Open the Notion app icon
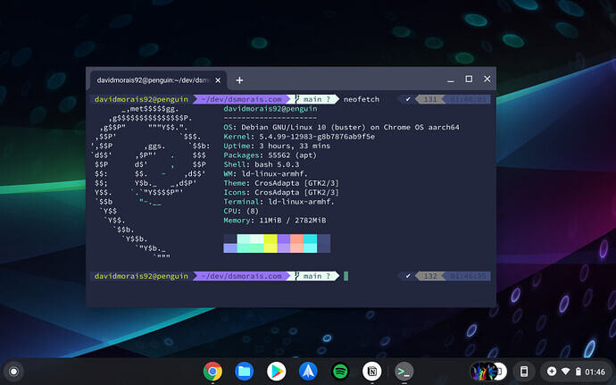This screenshot has height=385, width=616. (x=372, y=372)
